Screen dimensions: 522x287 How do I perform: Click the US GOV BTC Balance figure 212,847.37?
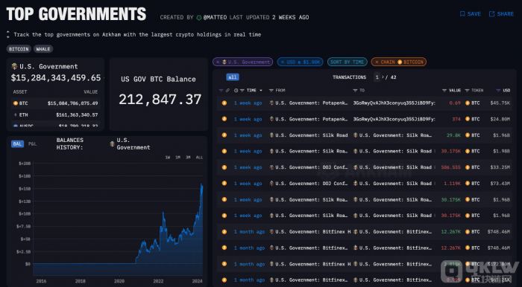pyautogui.click(x=160, y=99)
